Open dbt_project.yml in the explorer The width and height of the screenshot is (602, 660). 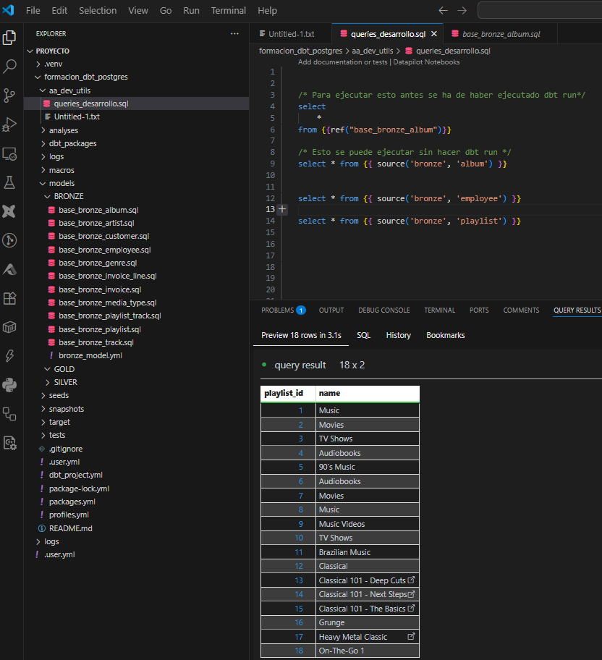coord(75,475)
